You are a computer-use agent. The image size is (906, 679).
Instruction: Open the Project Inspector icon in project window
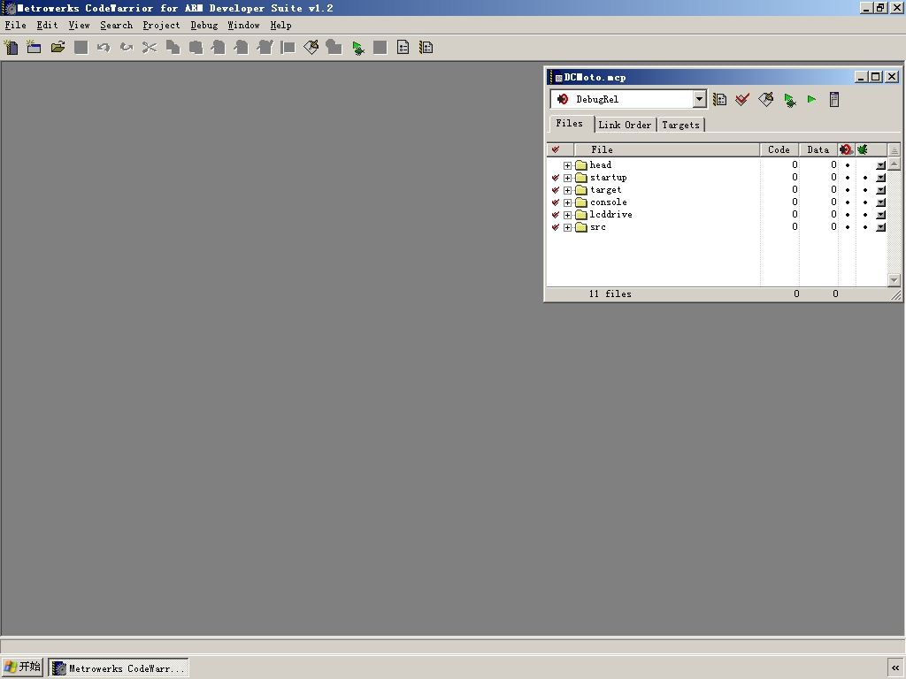point(834,99)
